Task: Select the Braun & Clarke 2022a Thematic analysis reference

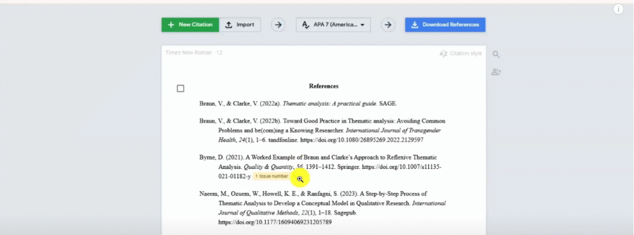Action: pos(298,103)
